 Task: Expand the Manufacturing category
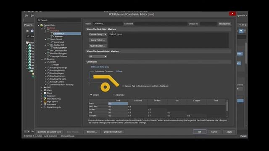[x=42, y=99]
